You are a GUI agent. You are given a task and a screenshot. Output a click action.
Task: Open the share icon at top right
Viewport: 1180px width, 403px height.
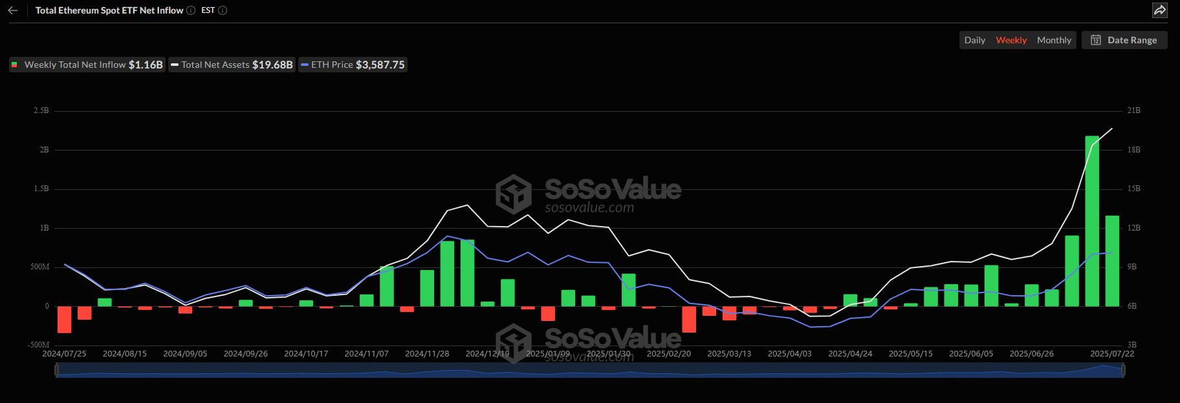(x=1160, y=10)
